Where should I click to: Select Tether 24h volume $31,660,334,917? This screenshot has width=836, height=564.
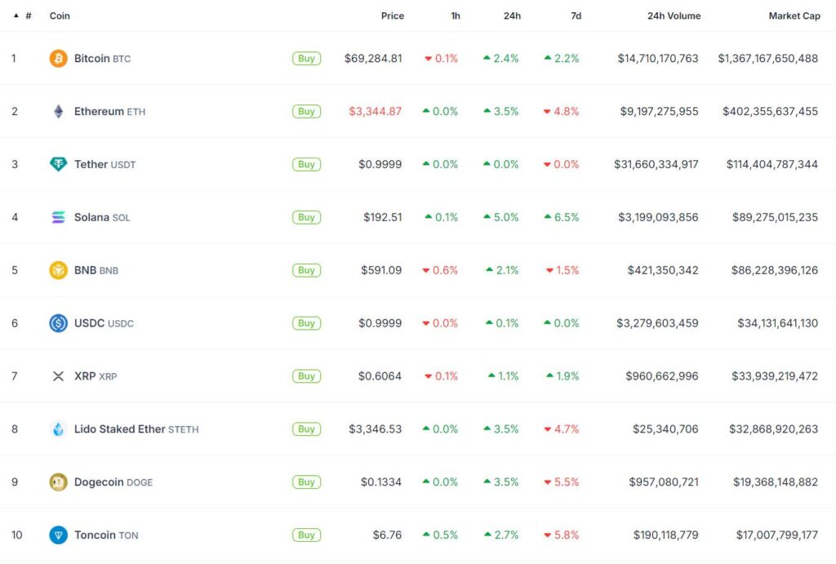pos(656,164)
